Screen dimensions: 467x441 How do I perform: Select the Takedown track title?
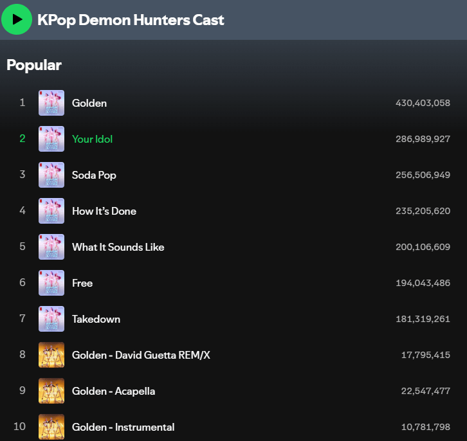click(x=96, y=319)
